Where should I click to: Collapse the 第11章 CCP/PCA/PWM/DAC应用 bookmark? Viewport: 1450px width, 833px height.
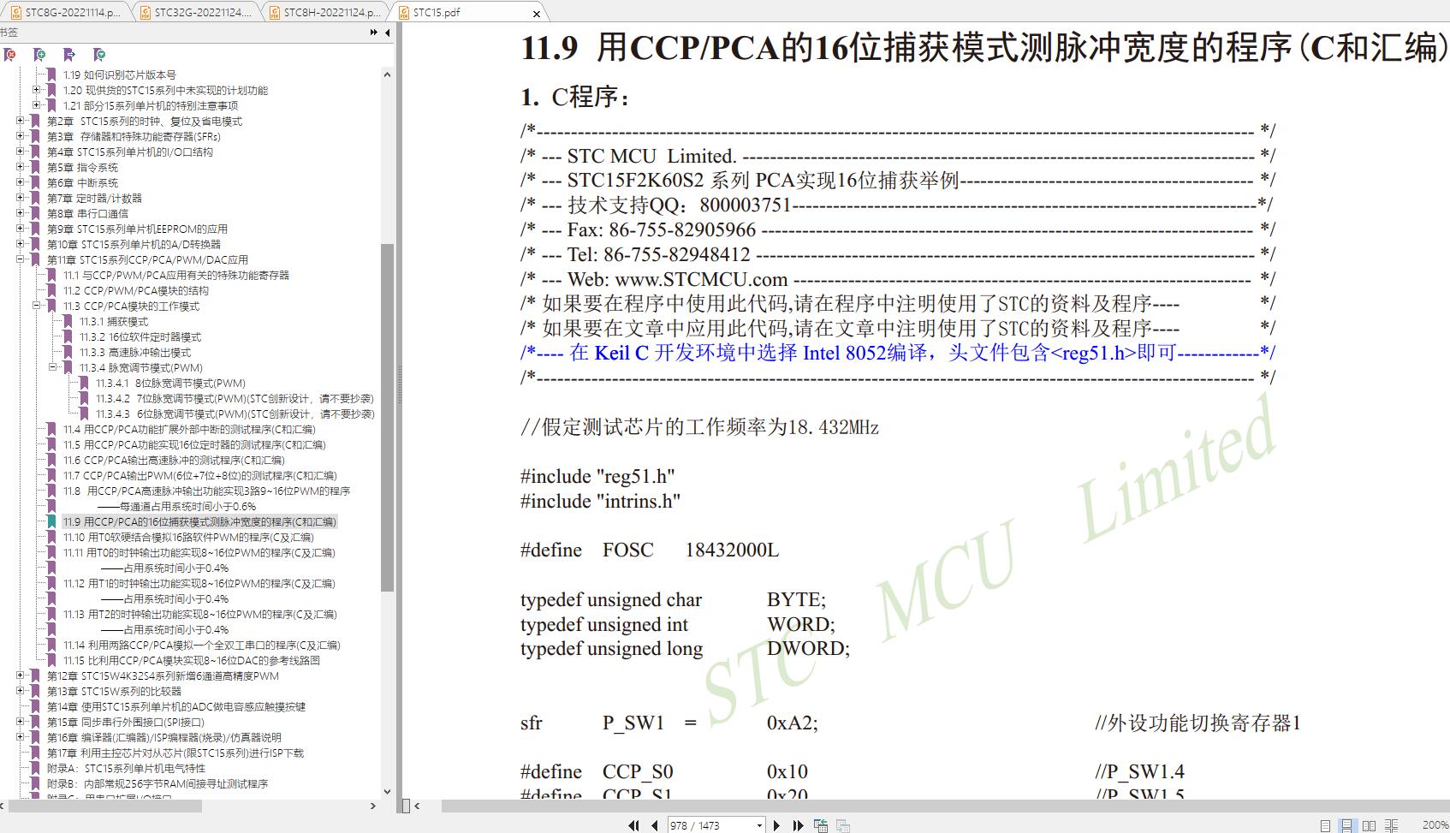point(21,259)
